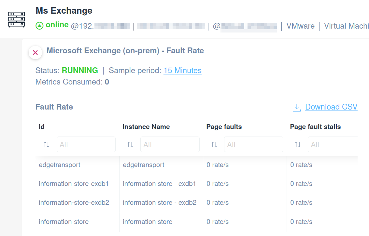Open the 15 Minutes sample period link

[182, 71]
